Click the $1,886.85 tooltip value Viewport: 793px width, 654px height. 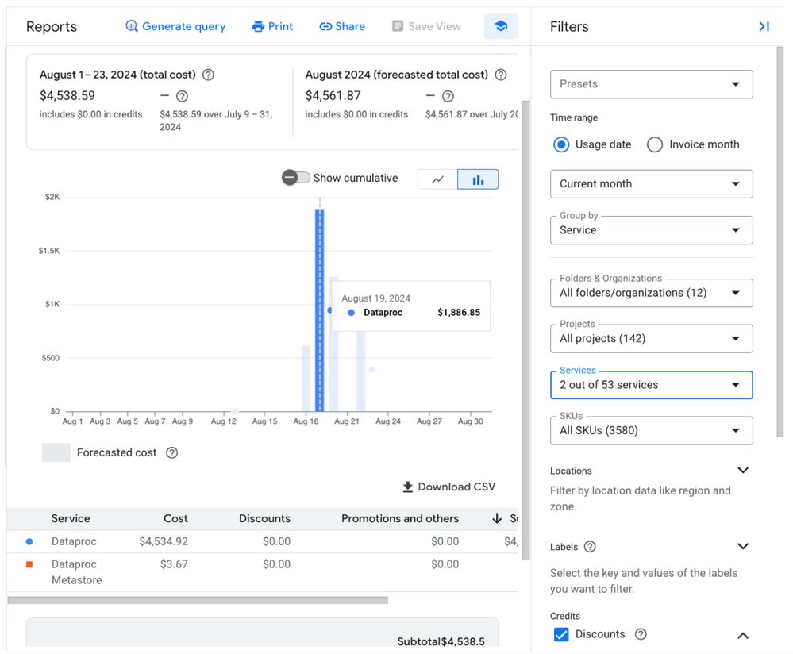click(459, 313)
